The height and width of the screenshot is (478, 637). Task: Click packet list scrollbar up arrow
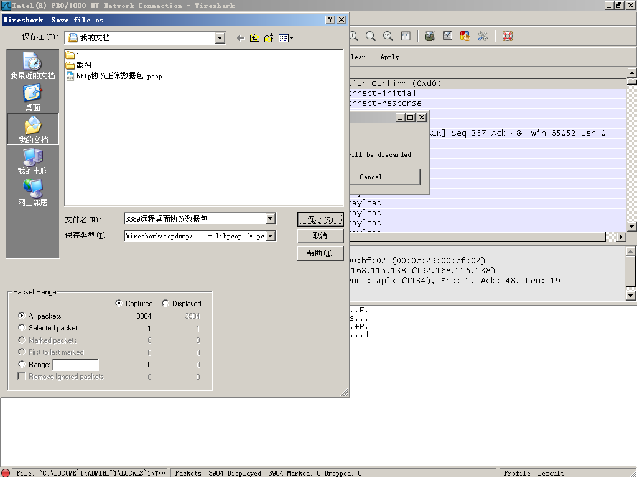[631, 73]
